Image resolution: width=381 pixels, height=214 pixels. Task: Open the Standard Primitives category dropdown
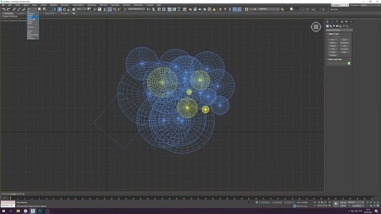click(339, 30)
